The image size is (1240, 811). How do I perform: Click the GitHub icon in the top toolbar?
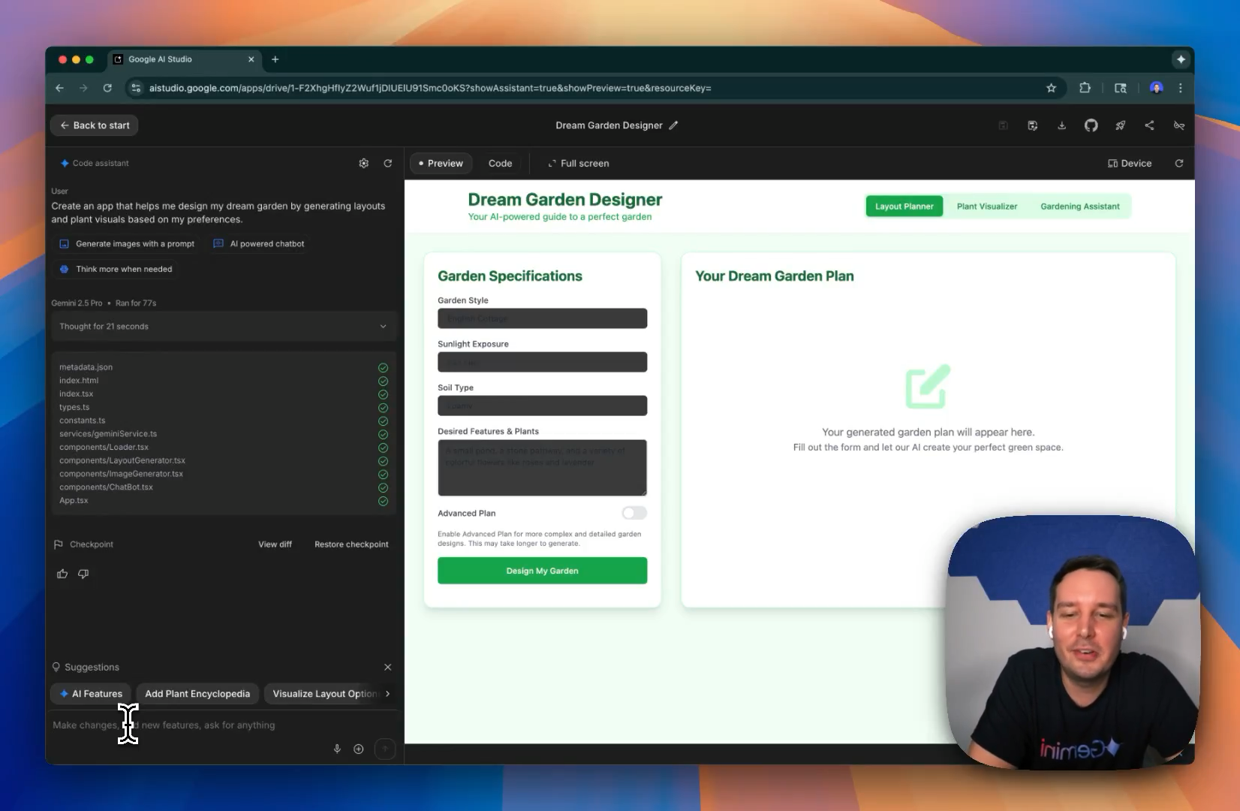click(1091, 125)
